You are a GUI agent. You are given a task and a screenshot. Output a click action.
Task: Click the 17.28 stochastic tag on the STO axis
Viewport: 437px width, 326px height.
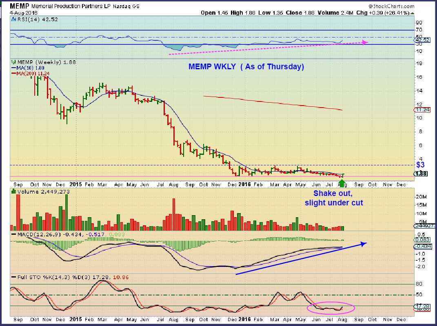pos(422,306)
